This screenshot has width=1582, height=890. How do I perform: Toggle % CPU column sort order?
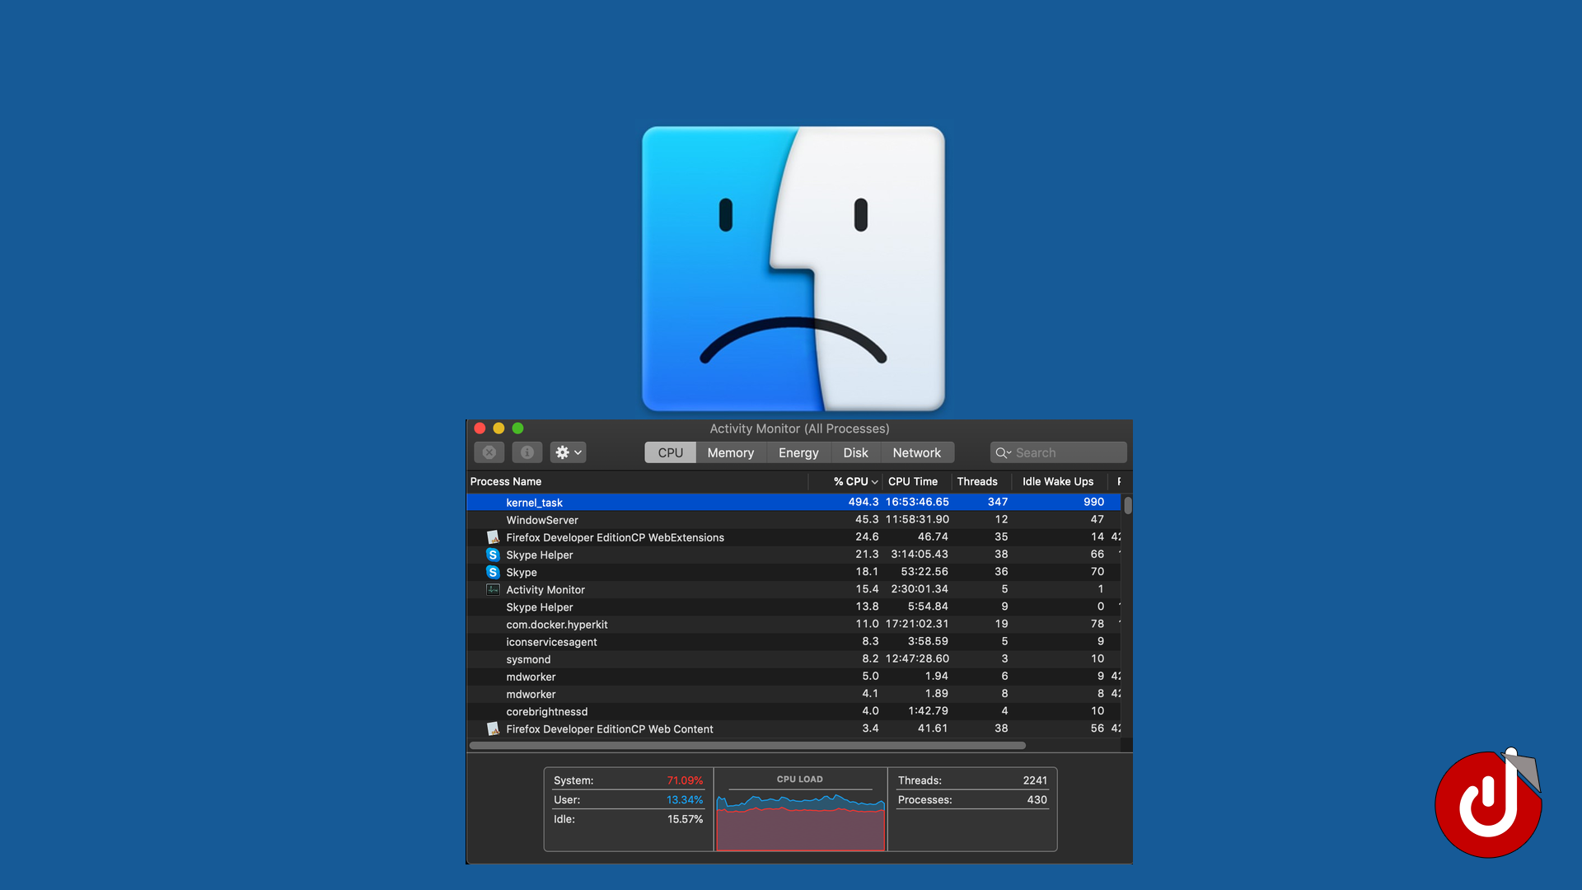854,481
